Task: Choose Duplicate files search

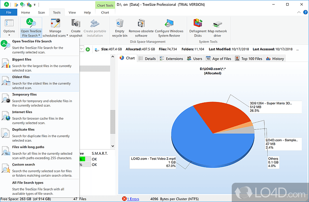Action: 40,135
